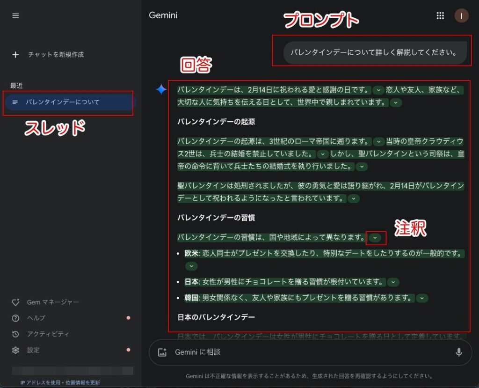Click the 位置情報を更新 link

82,382
